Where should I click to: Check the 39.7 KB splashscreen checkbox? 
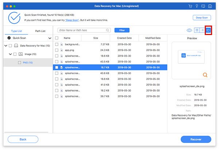tap(57, 96)
